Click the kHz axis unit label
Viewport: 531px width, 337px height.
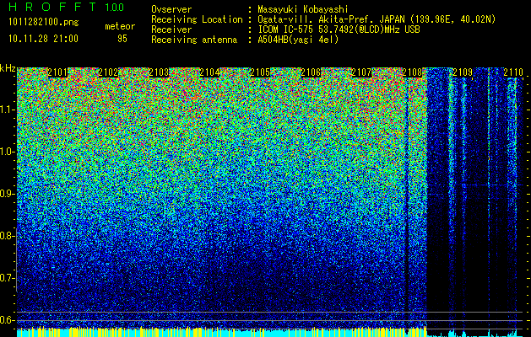8,68
